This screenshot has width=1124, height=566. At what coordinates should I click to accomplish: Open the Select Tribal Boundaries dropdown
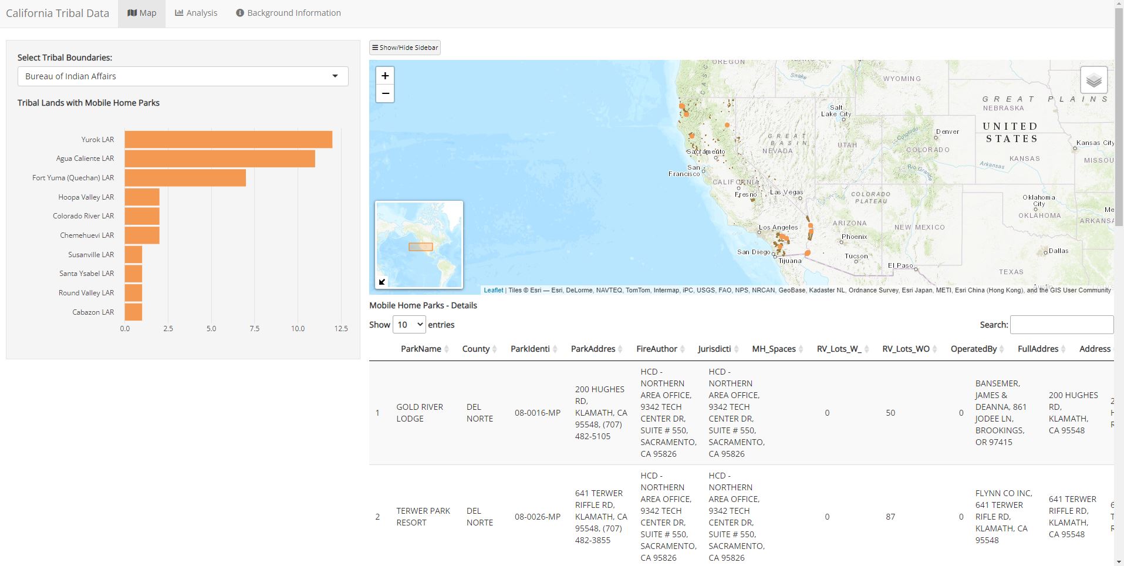183,76
